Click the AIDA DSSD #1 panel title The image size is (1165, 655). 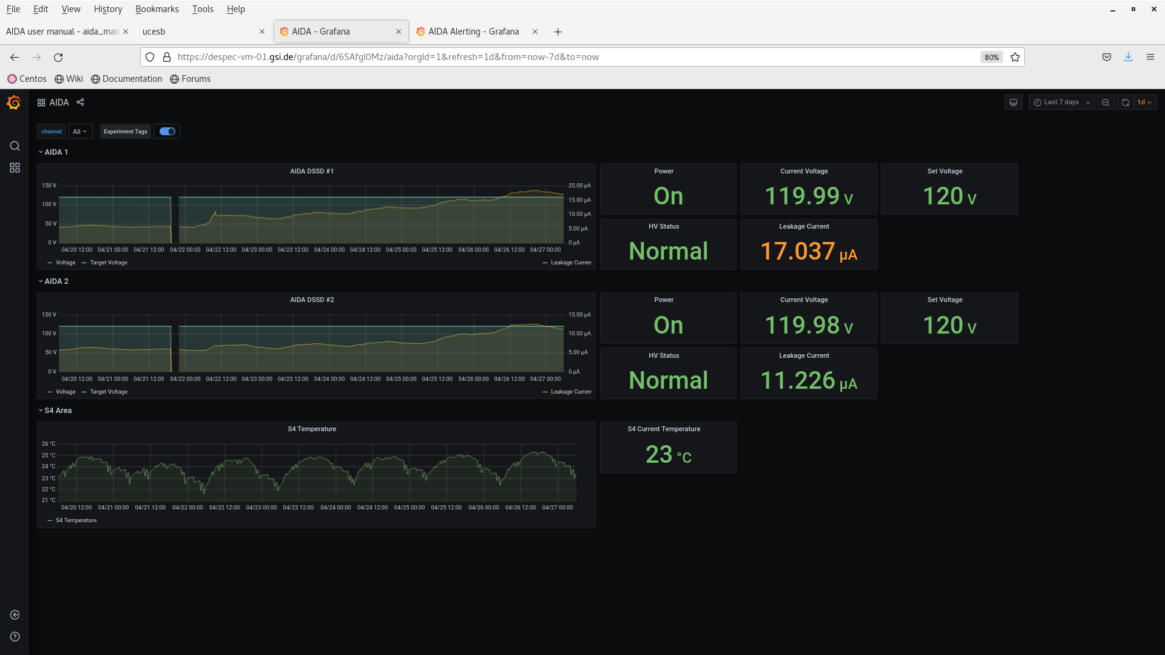click(x=312, y=171)
